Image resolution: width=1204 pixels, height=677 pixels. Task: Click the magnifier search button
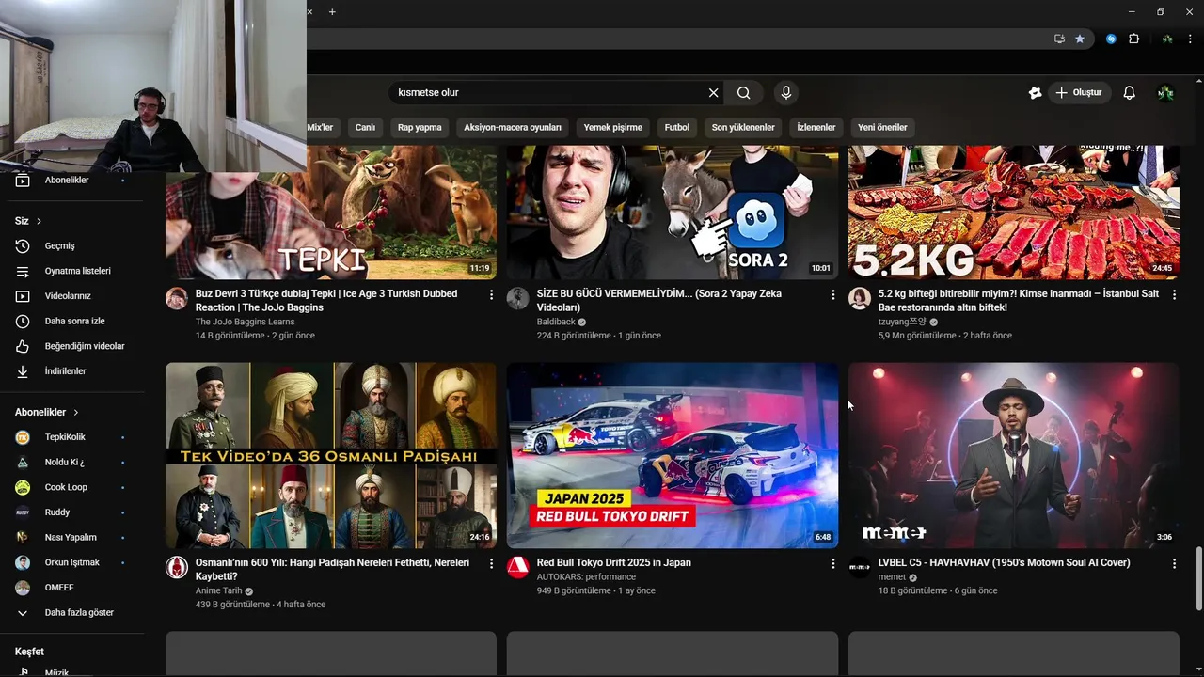tap(744, 93)
